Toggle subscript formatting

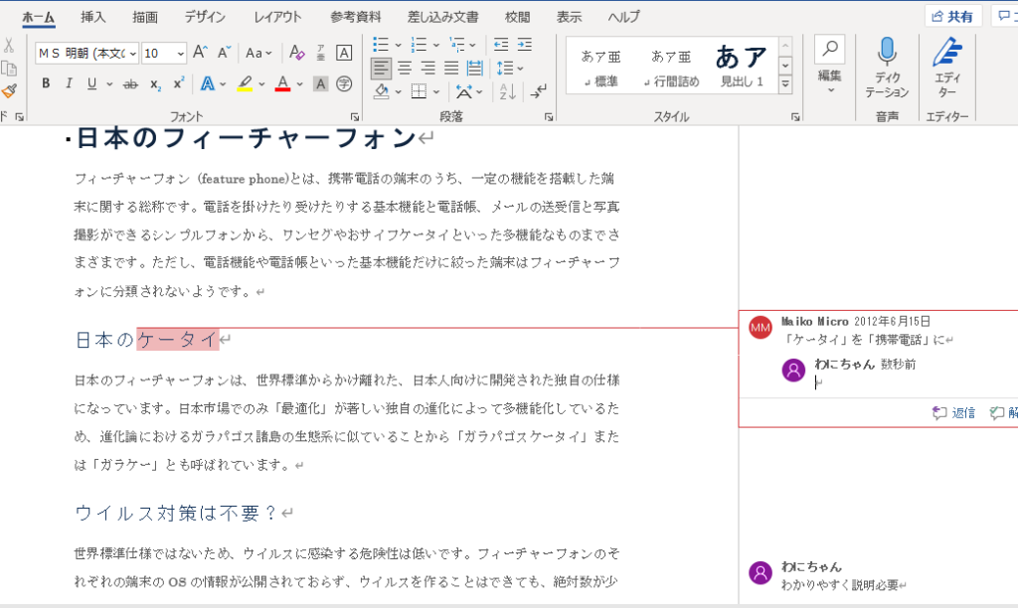[x=155, y=83]
